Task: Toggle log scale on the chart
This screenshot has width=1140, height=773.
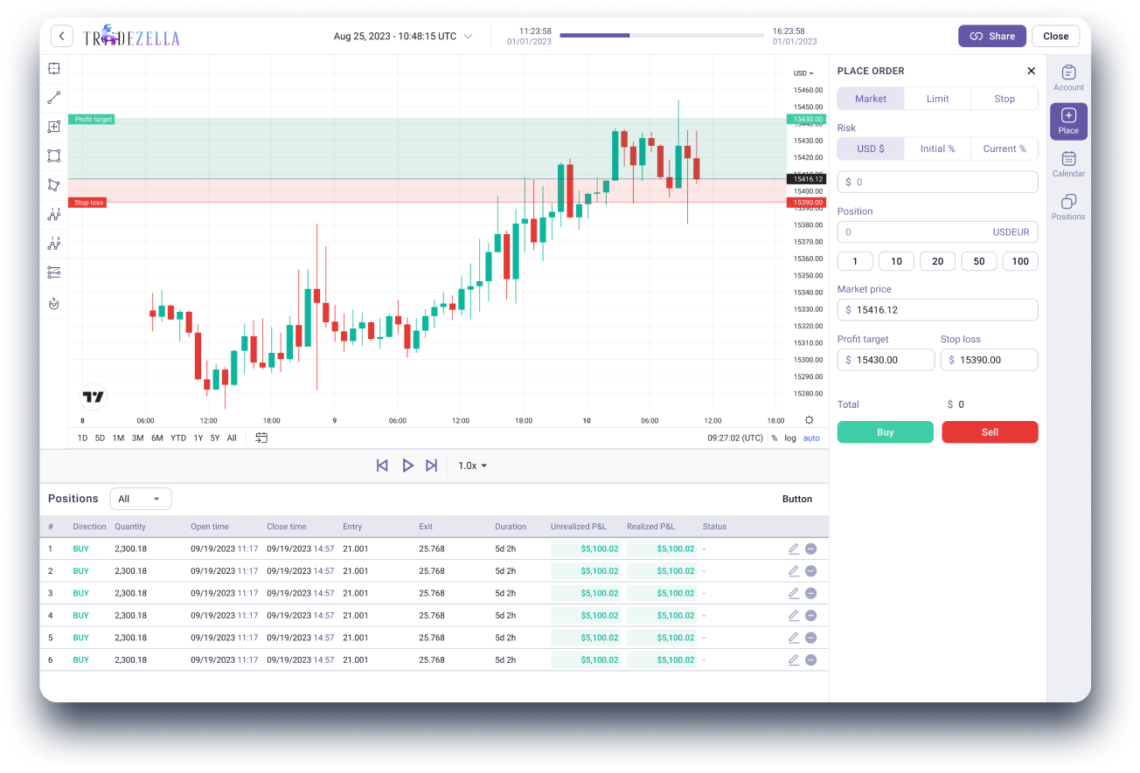Action: pos(789,438)
